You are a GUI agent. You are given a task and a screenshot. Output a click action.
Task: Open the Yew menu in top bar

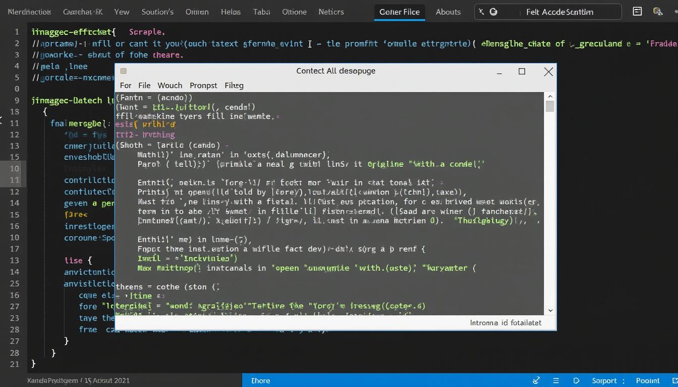(x=122, y=12)
